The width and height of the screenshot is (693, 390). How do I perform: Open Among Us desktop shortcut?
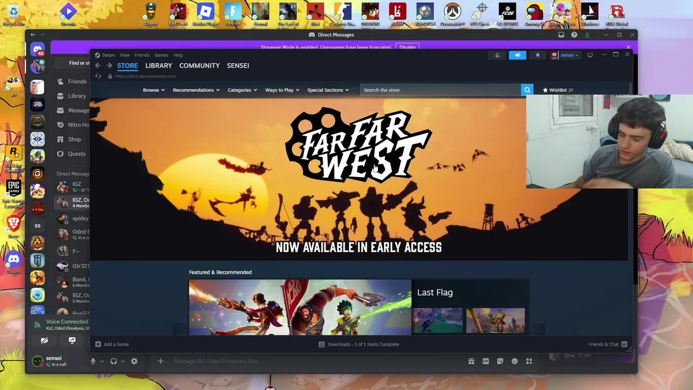534,15
